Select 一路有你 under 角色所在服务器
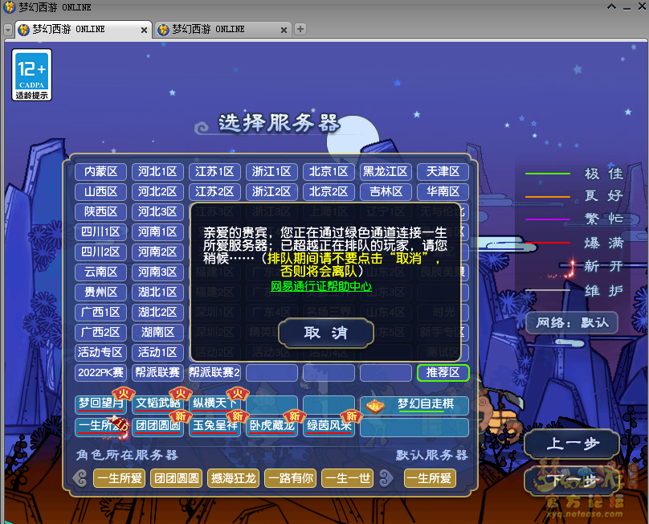Image resolution: width=649 pixels, height=524 pixels. point(291,478)
